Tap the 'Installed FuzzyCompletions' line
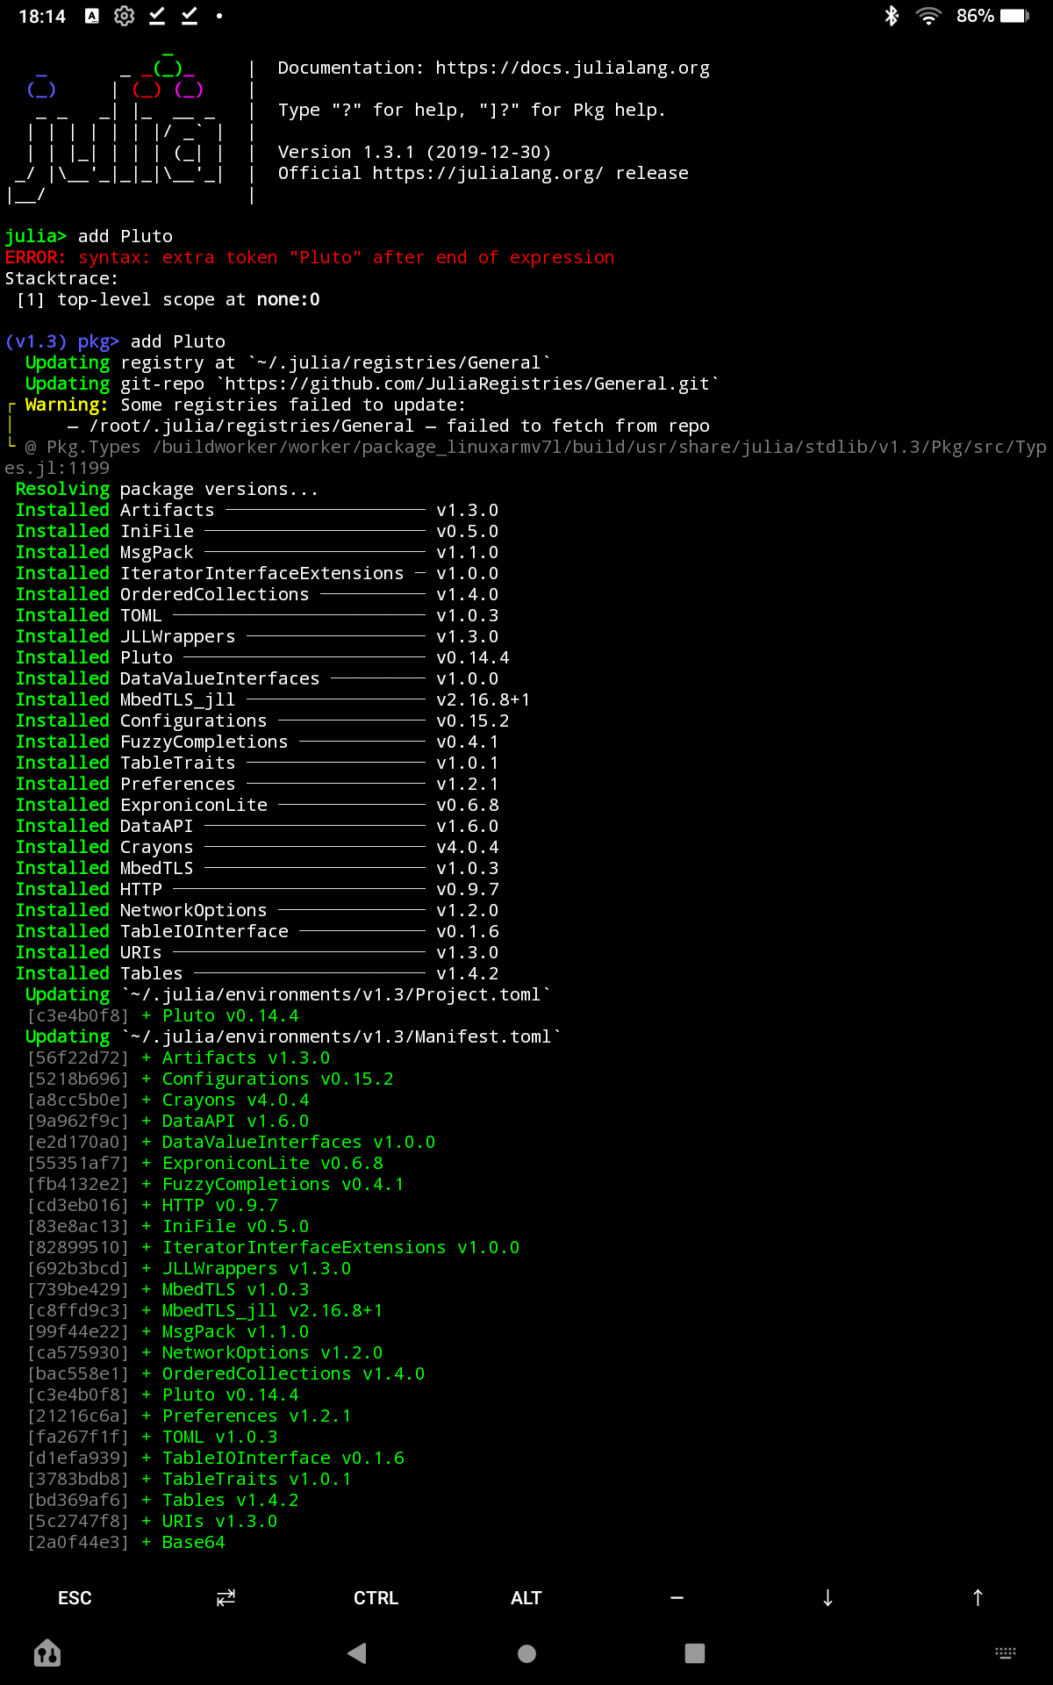The width and height of the screenshot is (1053, 1685). click(x=257, y=742)
